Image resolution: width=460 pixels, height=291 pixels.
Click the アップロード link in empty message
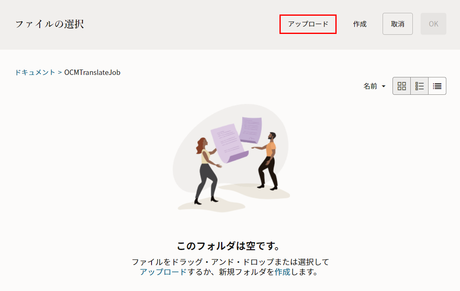point(163,272)
